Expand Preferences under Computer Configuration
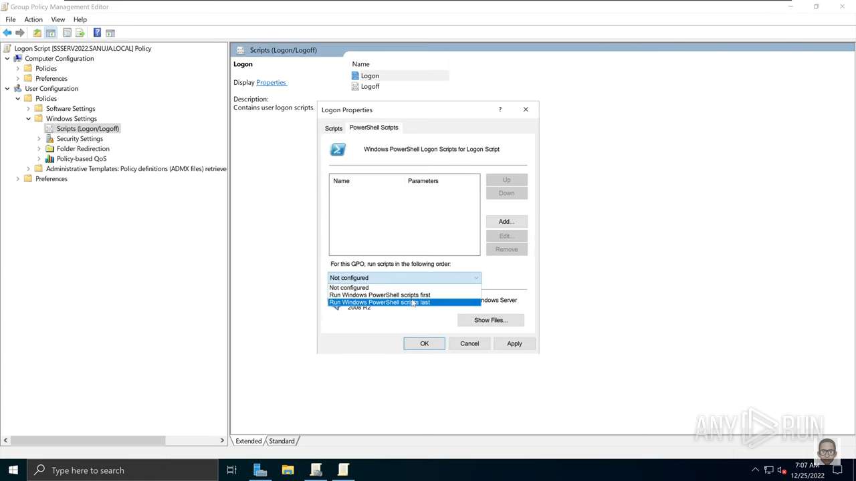This screenshot has width=856, height=481. point(18,78)
